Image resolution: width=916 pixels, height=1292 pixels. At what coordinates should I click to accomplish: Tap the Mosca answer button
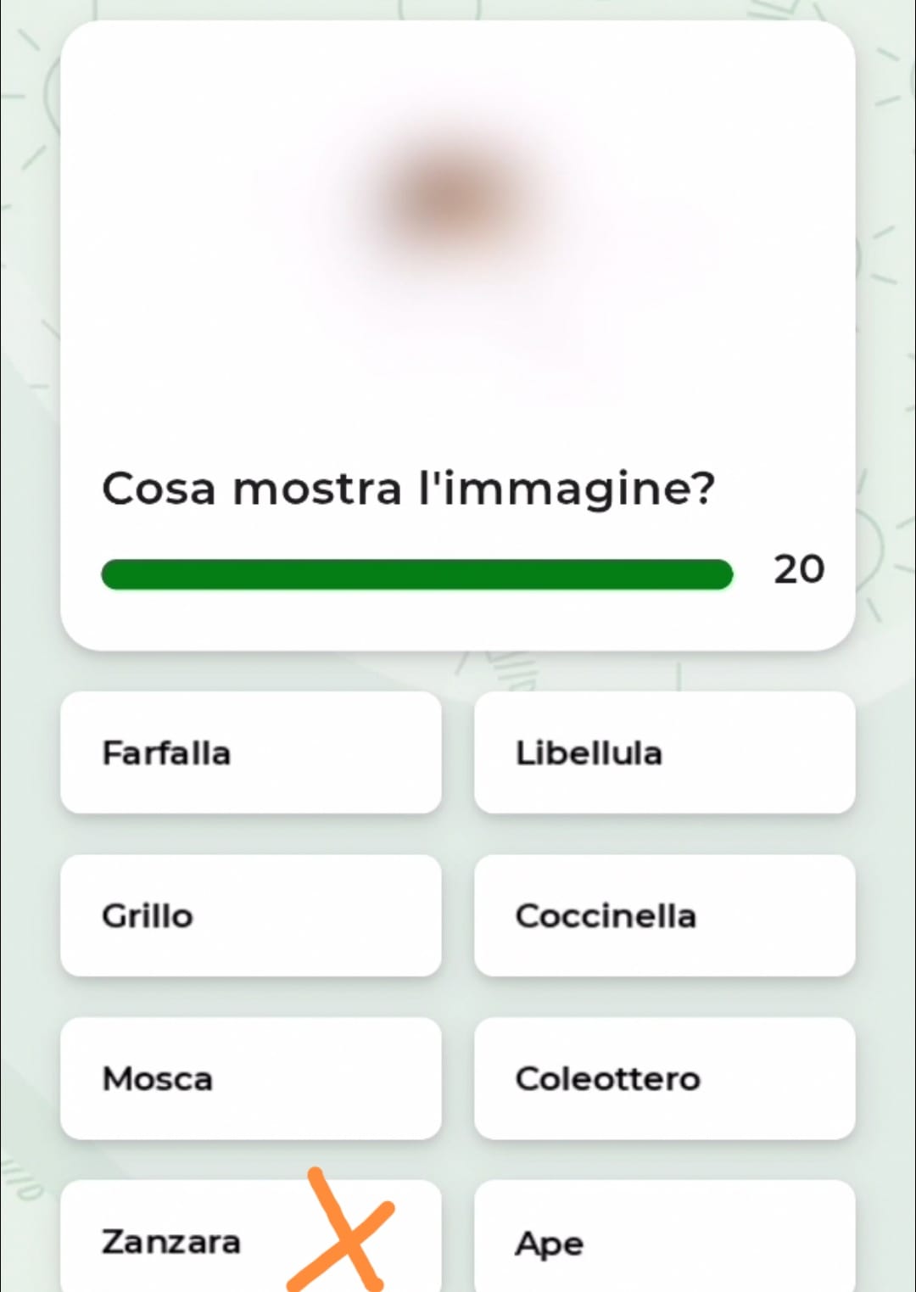pyautogui.click(x=251, y=1078)
